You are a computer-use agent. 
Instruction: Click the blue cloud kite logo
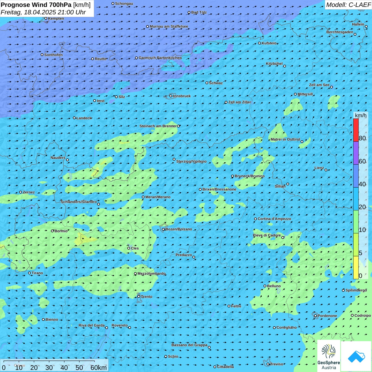pyautogui.click(x=356, y=357)
